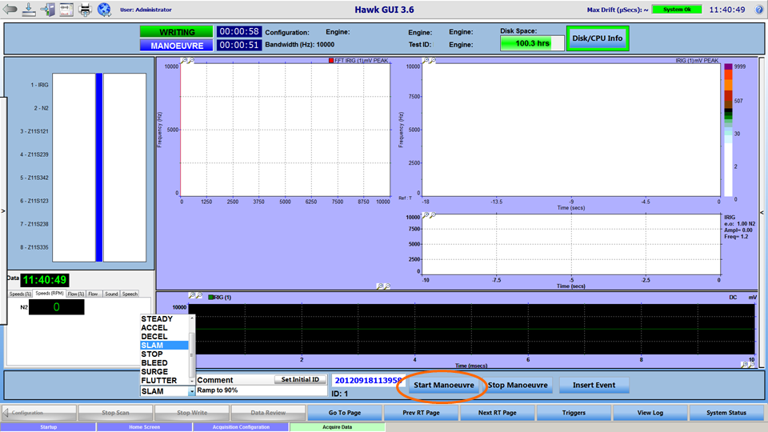Viewport: 768px width, 432px height.
Task: Open help via the blue question mark icon
Action: pos(758,10)
